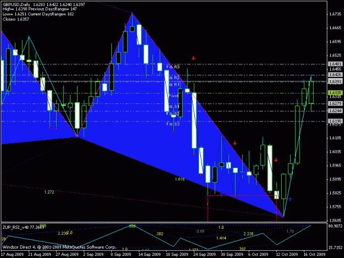Click the 1.5825 price scale value
The image size is (344, 258).
[335, 193]
